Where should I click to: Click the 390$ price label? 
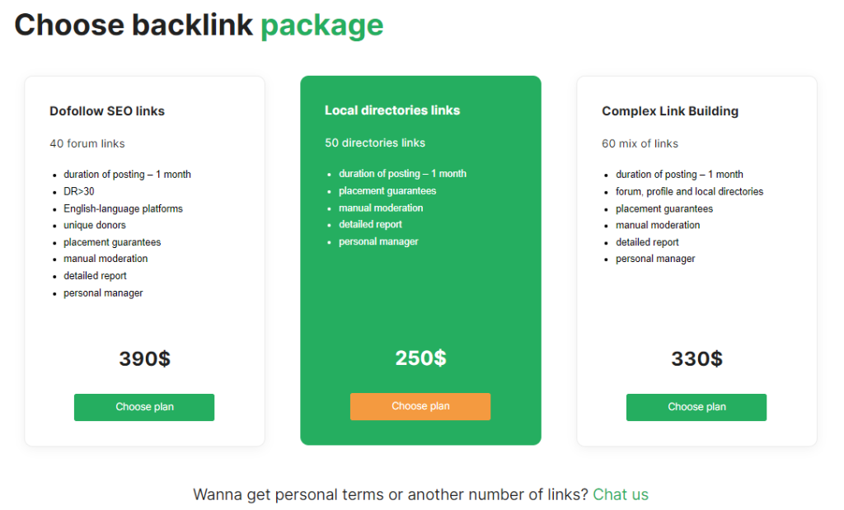(x=144, y=359)
